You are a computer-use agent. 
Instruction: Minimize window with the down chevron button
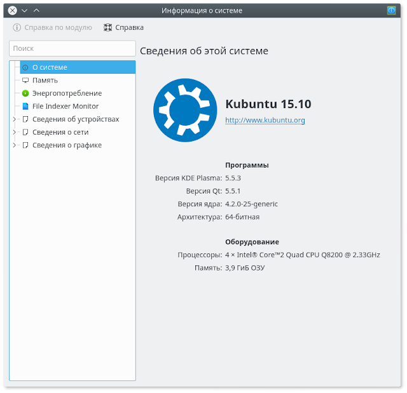coord(25,11)
